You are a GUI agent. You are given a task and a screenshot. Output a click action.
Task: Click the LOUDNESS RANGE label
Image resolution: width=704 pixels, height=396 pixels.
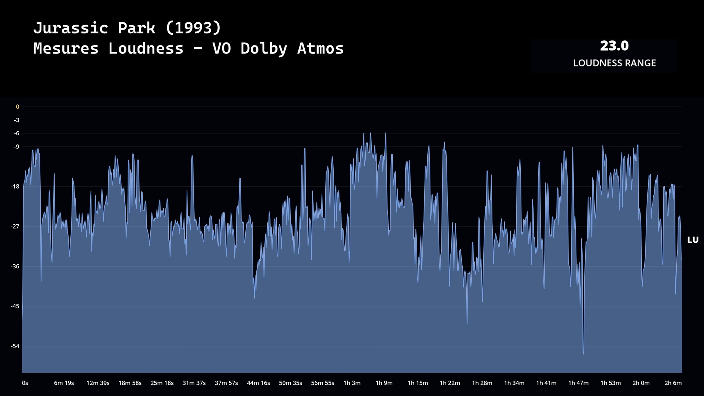click(x=615, y=63)
